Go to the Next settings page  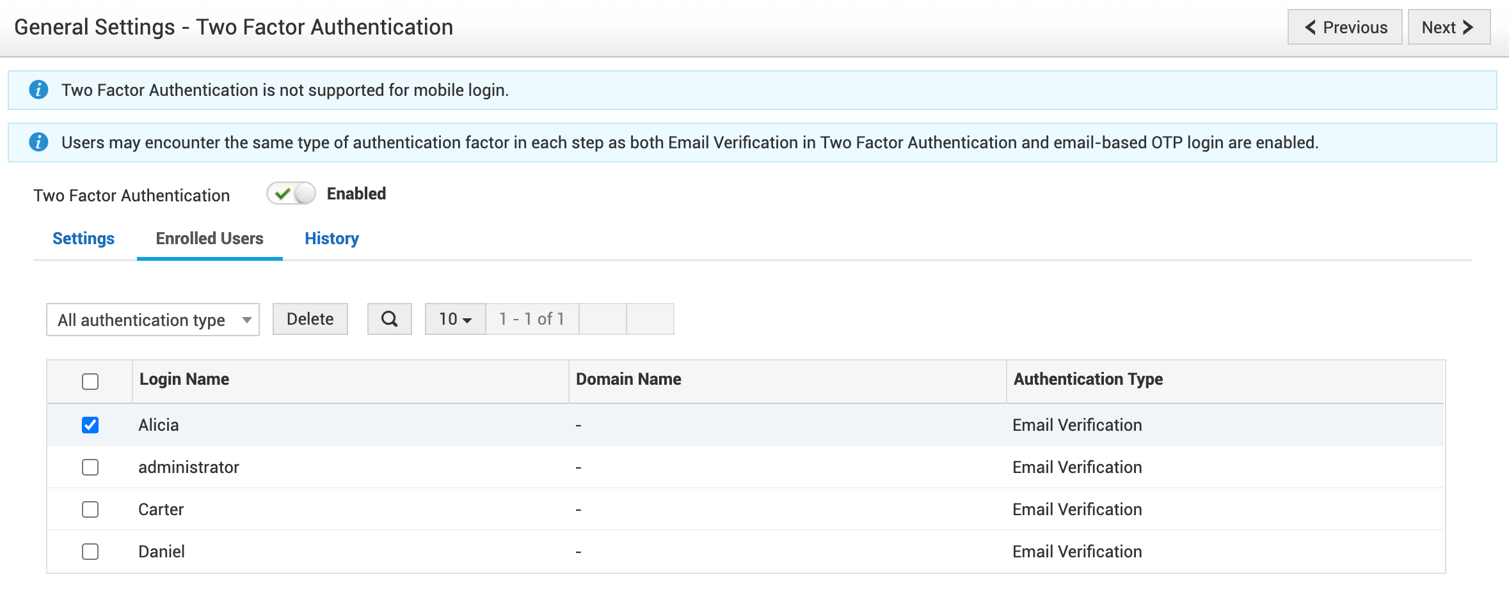point(1448,27)
